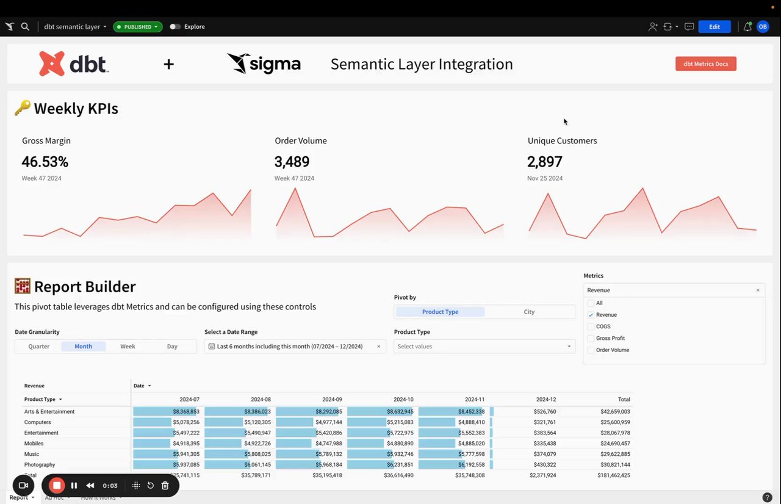781x504 pixels.
Task: Click the $42,659,003 total cell
Action: click(x=615, y=412)
